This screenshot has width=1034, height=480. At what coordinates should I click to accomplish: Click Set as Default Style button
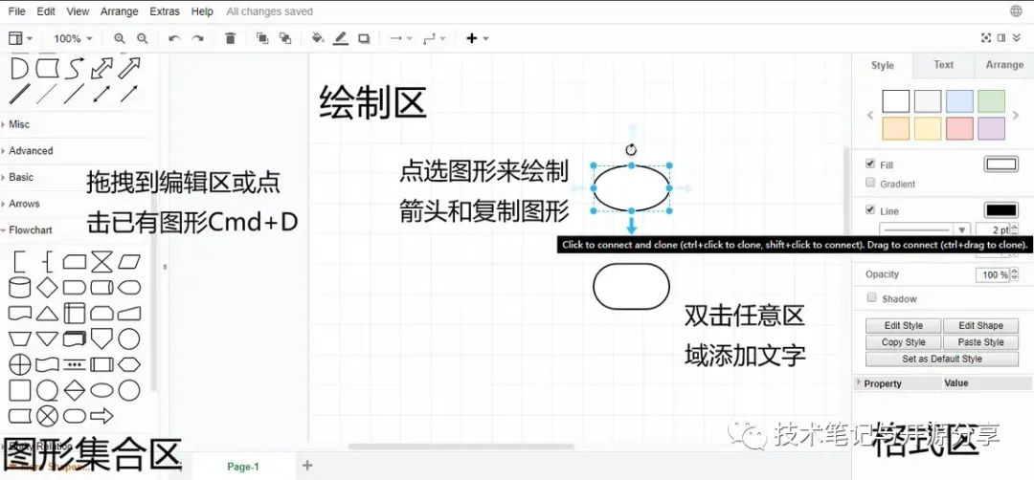tap(942, 359)
